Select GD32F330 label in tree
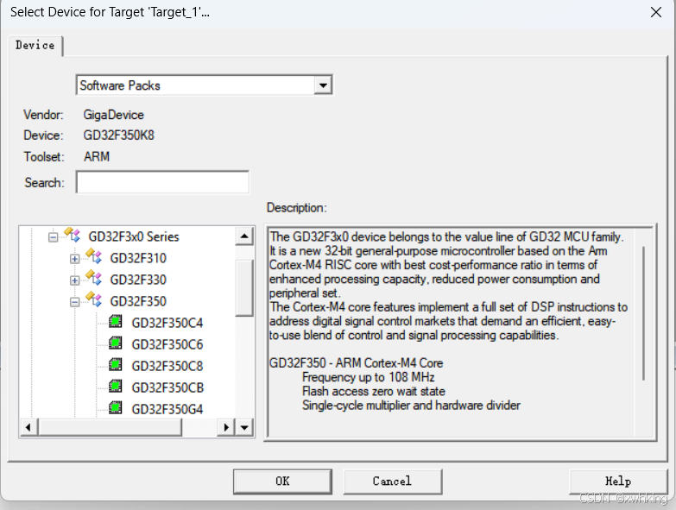This screenshot has height=510, width=676. tap(138, 280)
